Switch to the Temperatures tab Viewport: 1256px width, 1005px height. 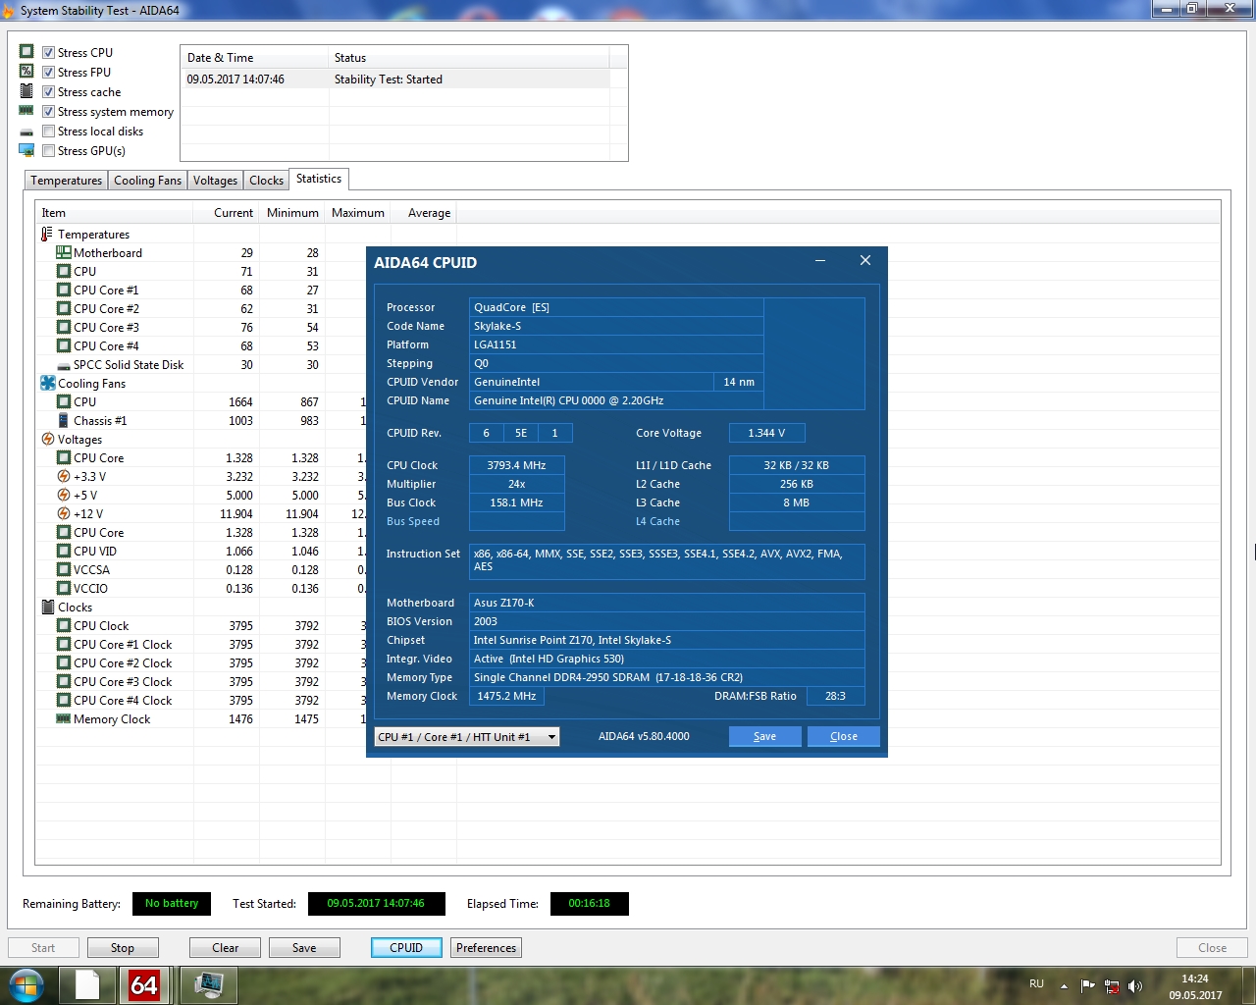[x=66, y=181]
